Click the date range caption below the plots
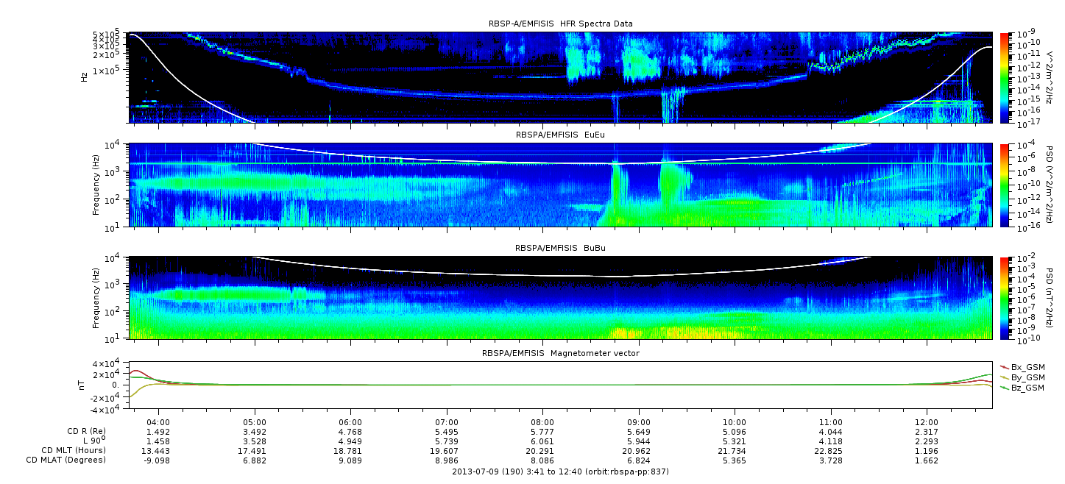Screen dimensions: 1065x484 click(560, 471)
